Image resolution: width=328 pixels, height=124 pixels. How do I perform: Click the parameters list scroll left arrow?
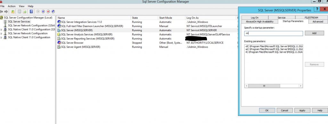247,86
